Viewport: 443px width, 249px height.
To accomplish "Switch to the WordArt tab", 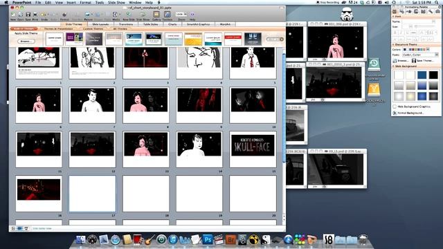I will pyautogui.click(x=225, y=24).
